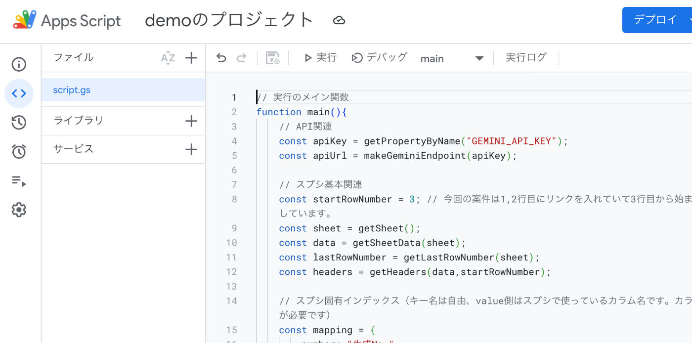Click the // 実行のメイン関数 comment line
The height and width of the screenshot is (343, 692).
303,97
